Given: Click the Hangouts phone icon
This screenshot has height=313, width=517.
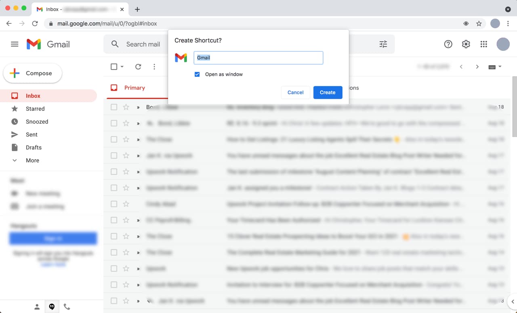Looking at the screenshot, I should (67, 307).
